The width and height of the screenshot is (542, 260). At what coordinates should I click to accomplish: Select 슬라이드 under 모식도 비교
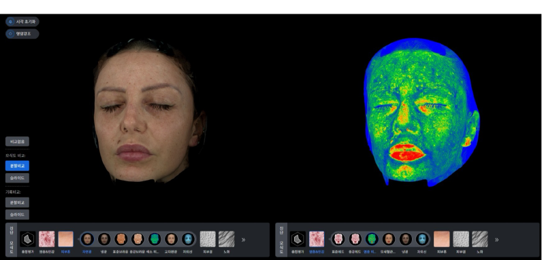click(x=17, y=178)
